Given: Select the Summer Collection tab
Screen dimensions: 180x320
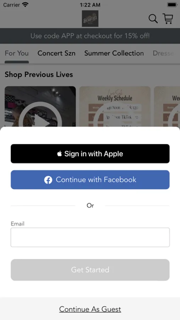Looking at the screenshot, I should (x=114, y=53).
